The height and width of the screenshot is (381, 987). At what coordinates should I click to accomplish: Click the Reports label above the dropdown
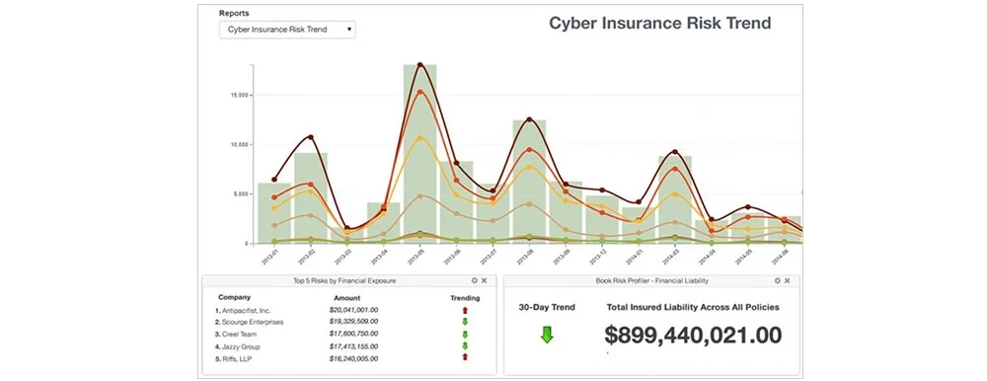234,13
